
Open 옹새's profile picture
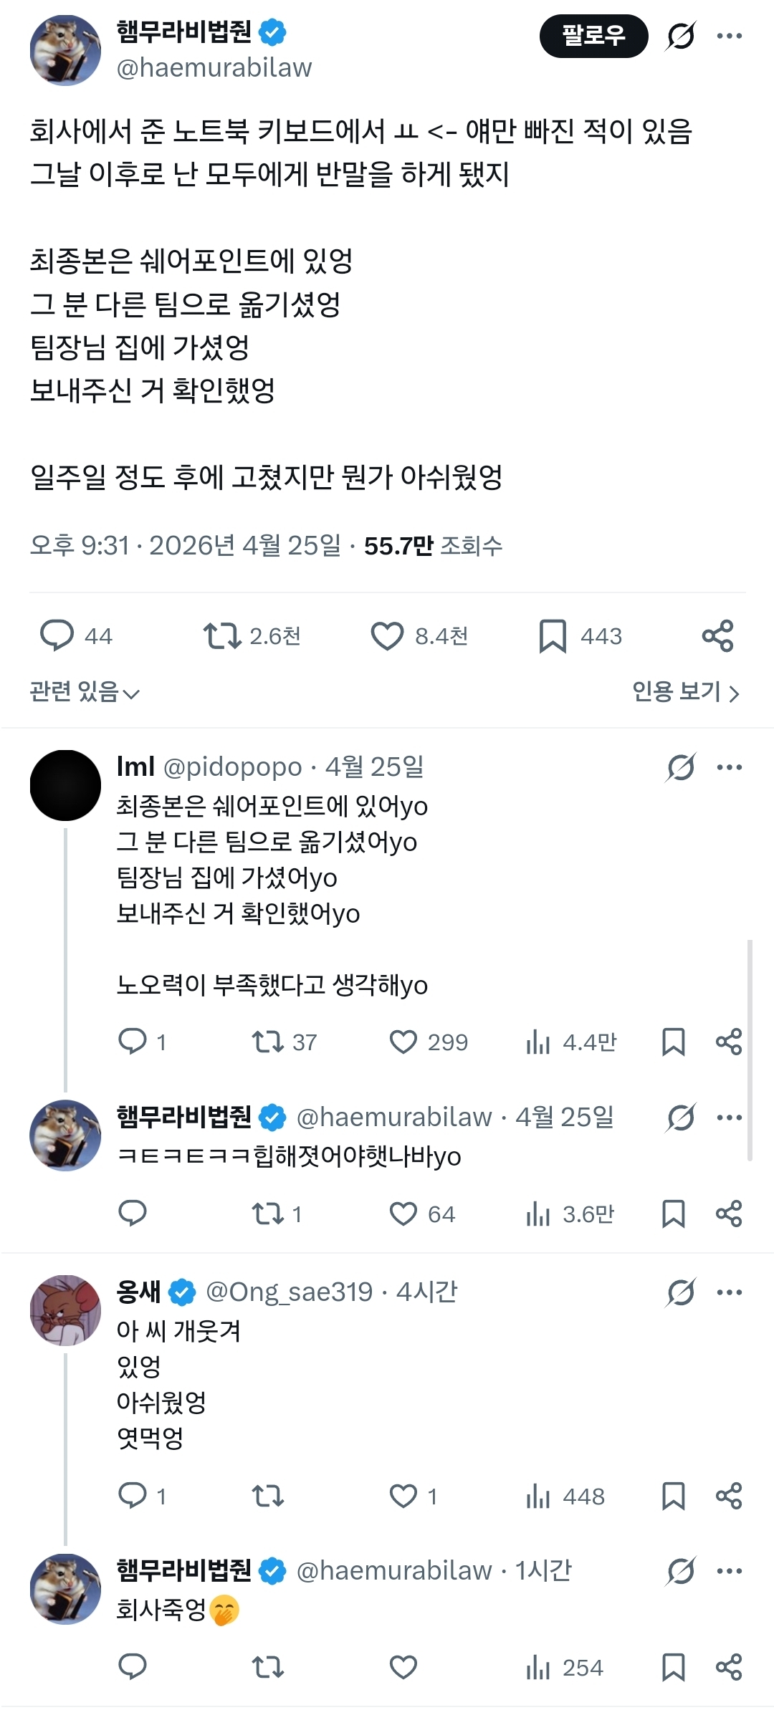65,1310
